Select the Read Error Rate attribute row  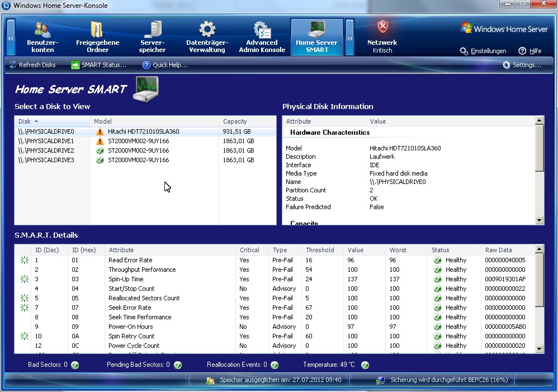coord(275,260)
